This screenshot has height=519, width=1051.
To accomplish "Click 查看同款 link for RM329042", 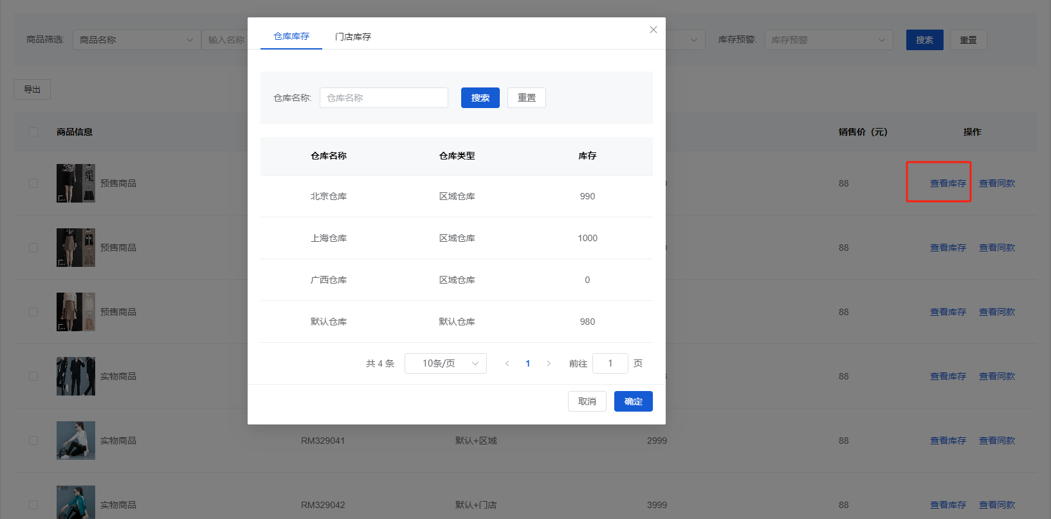I will click(997, 505).
